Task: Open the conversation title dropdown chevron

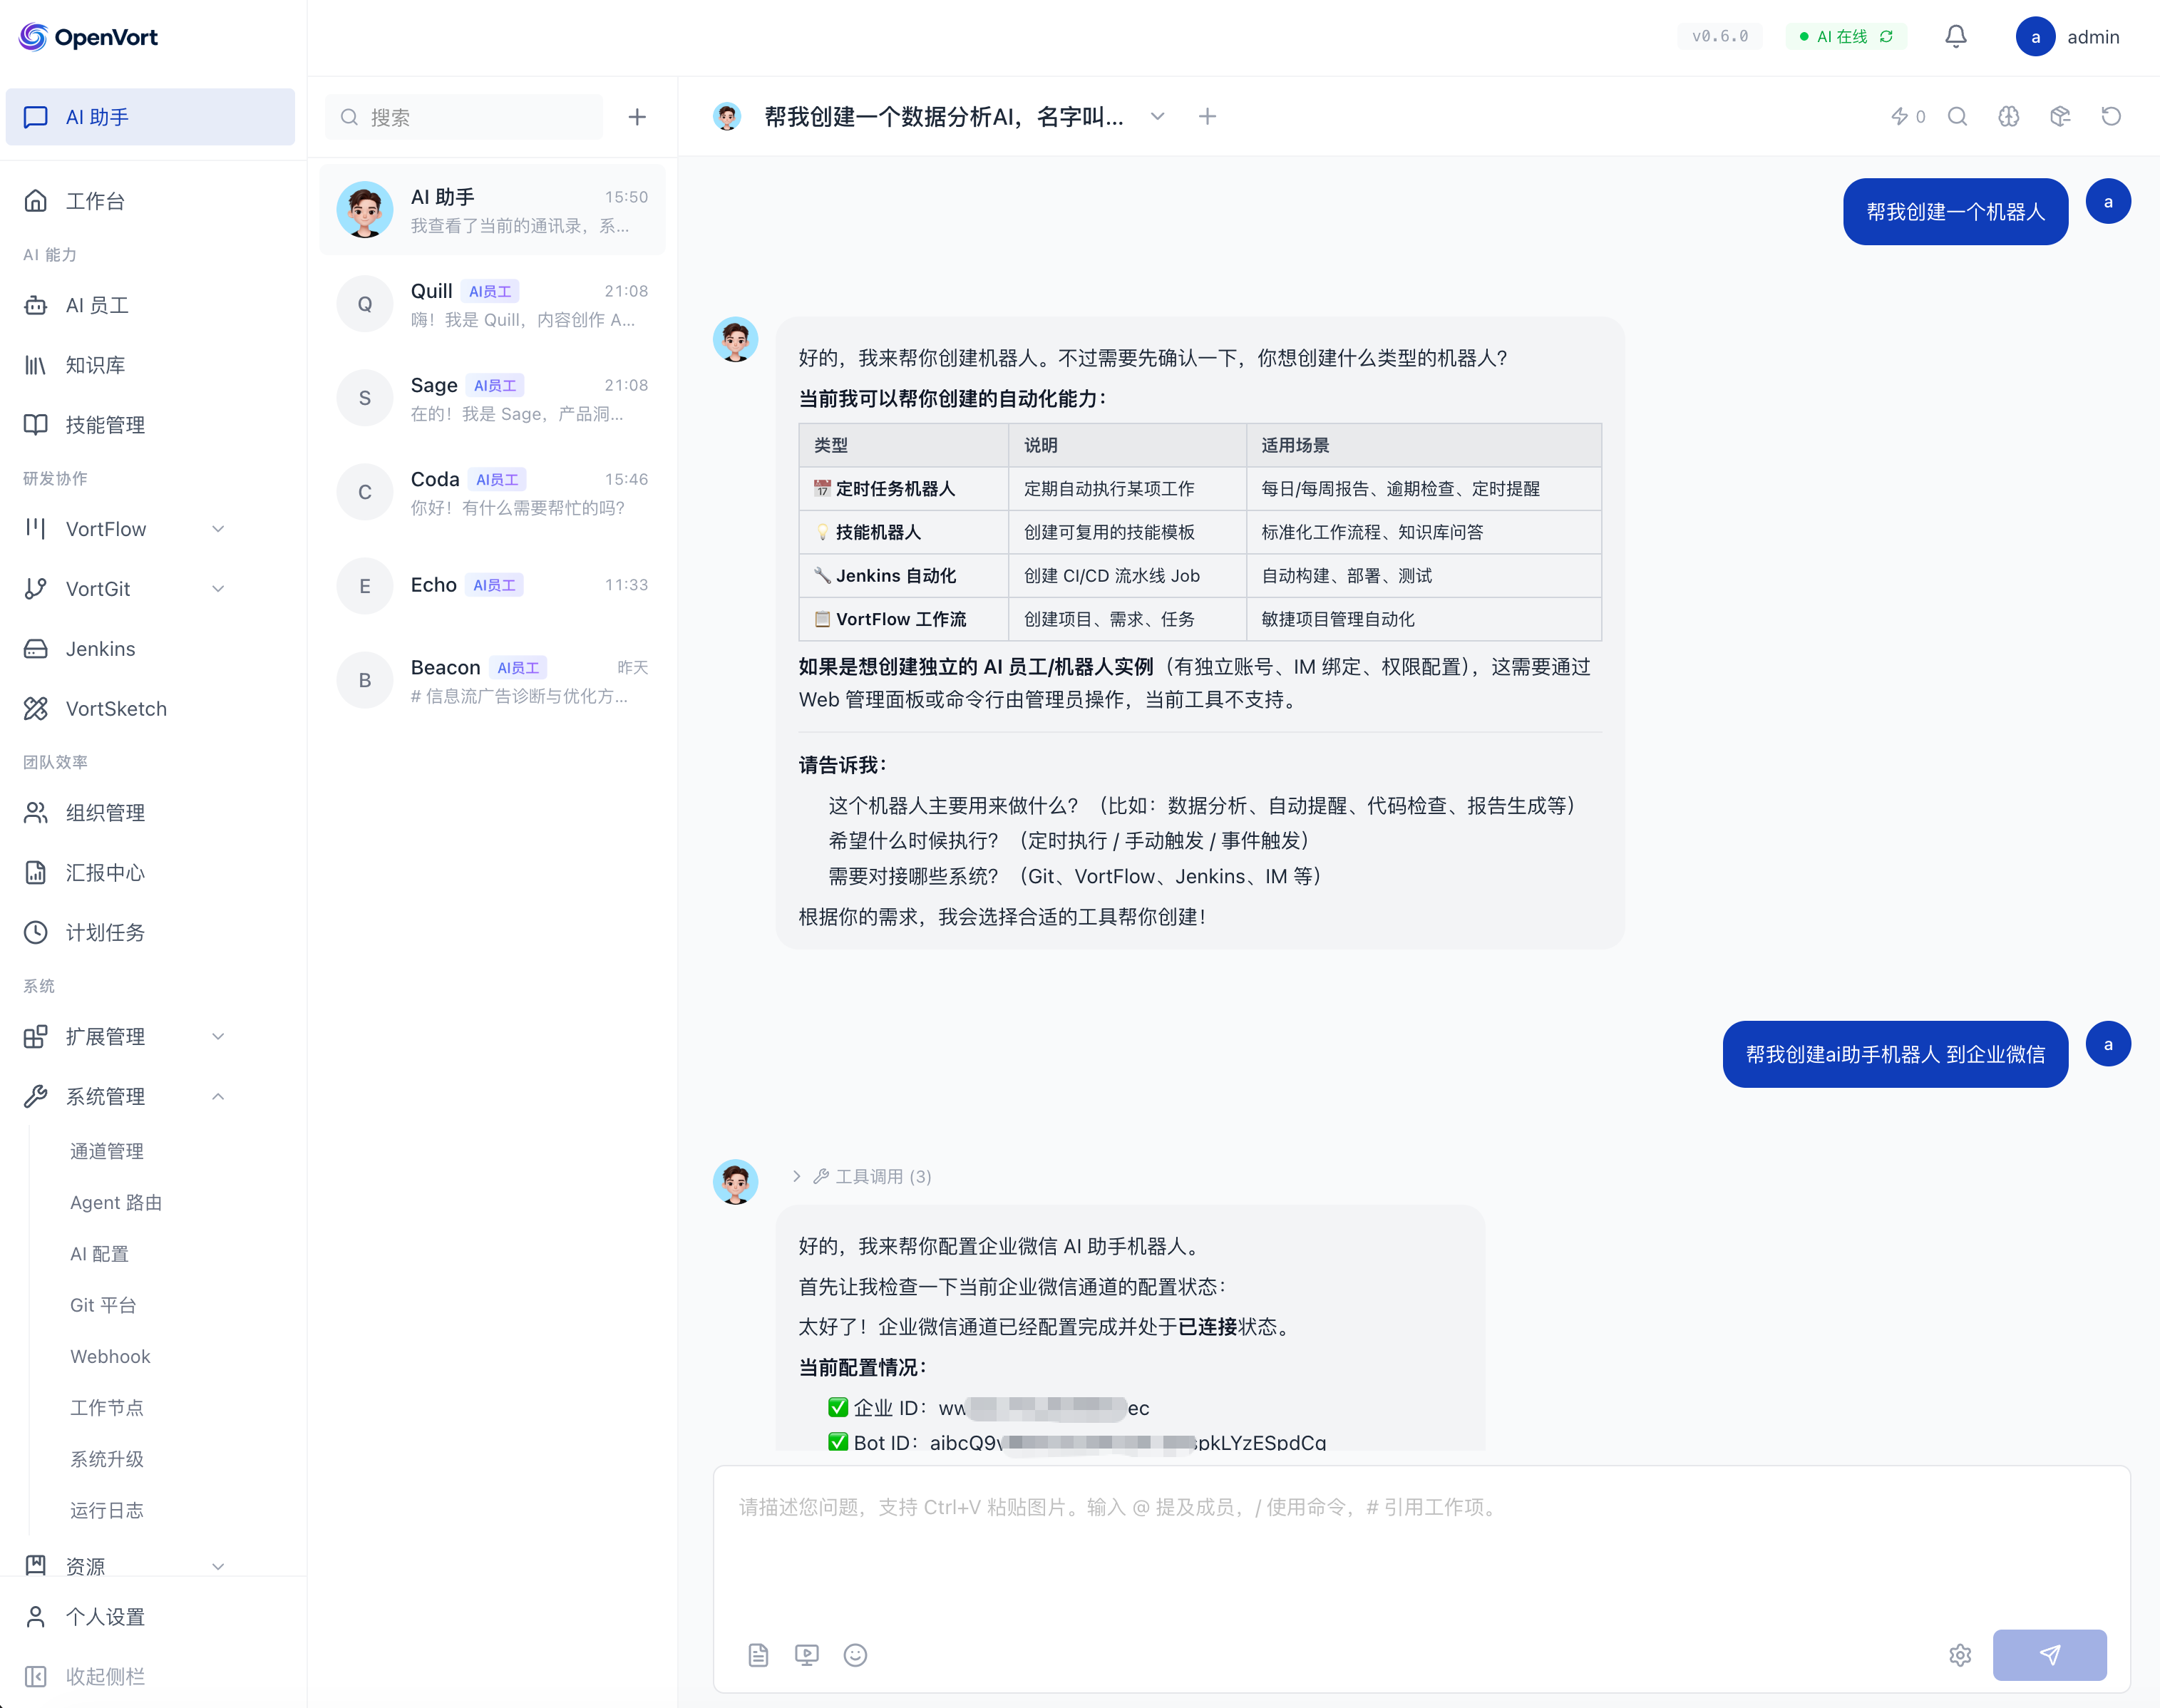Action: tap(1157, 117)
